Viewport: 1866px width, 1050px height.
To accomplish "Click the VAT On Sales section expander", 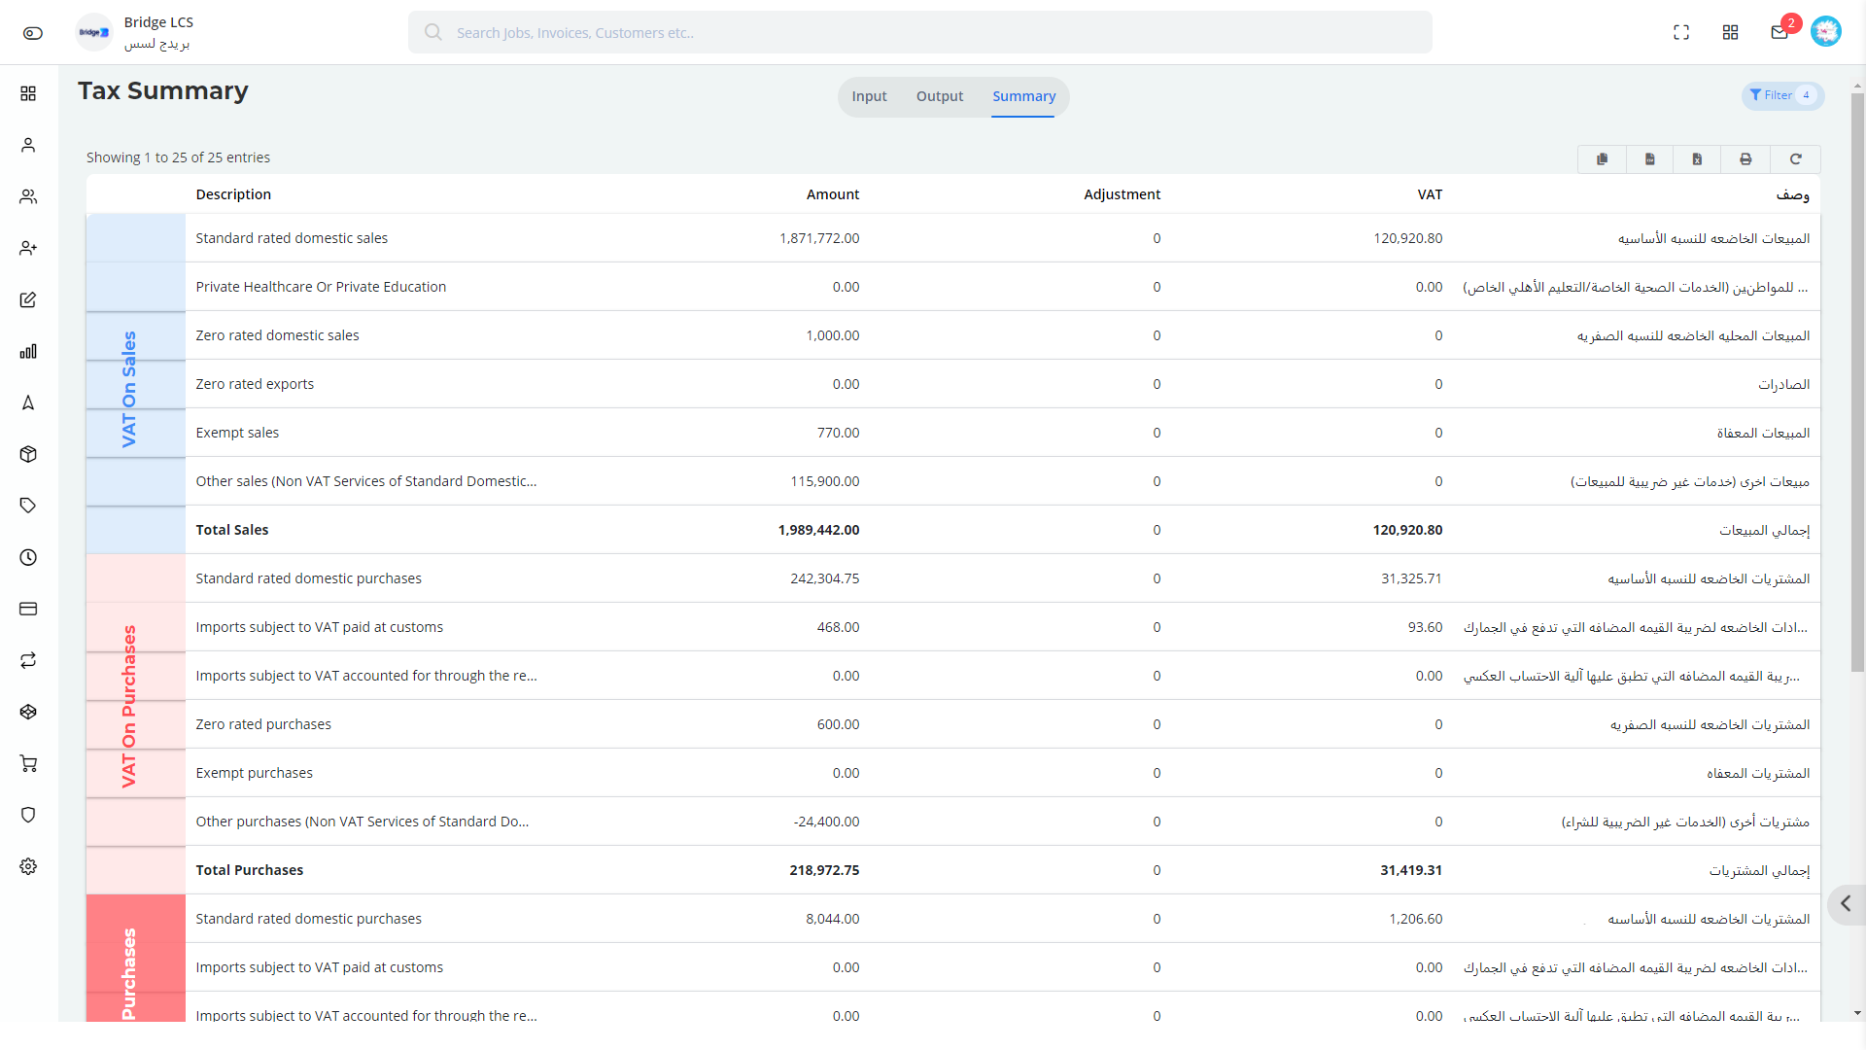I will click(128, 383).
